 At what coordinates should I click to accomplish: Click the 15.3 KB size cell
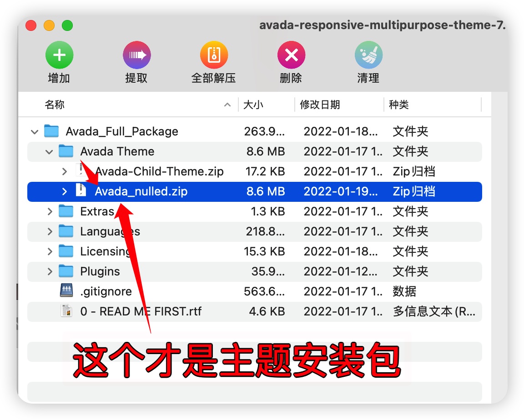264,251
